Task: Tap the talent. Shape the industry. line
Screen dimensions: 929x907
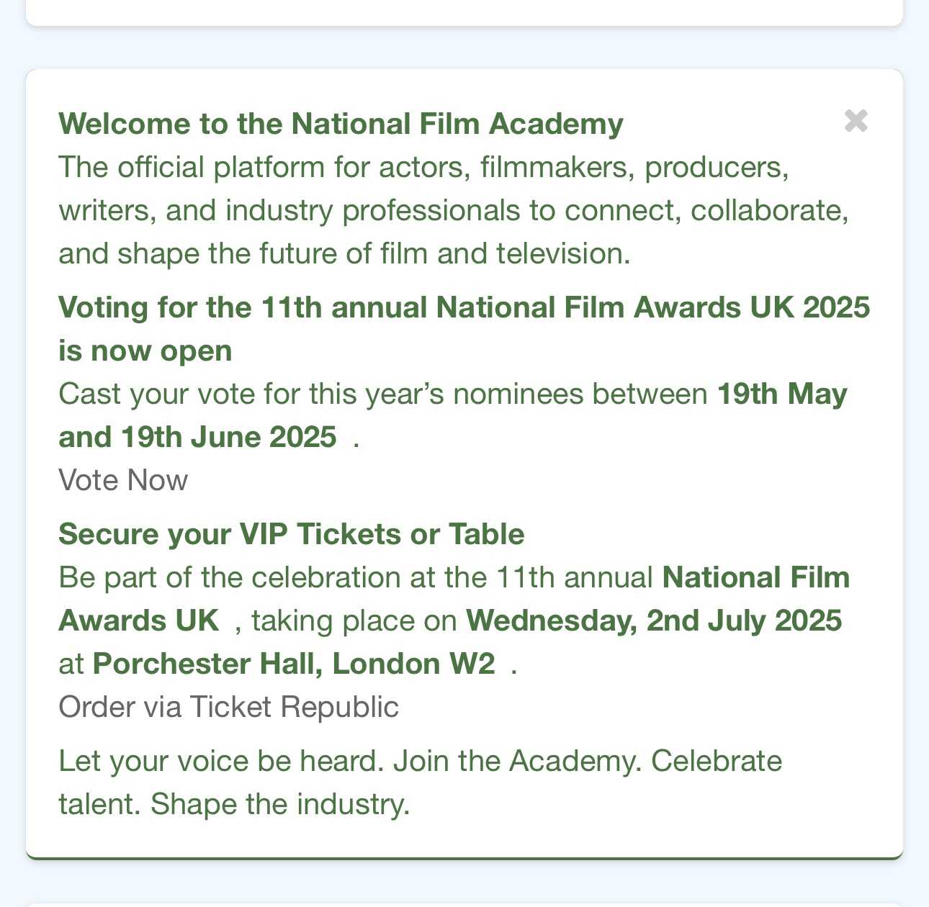Action: (x=234, y=804)
